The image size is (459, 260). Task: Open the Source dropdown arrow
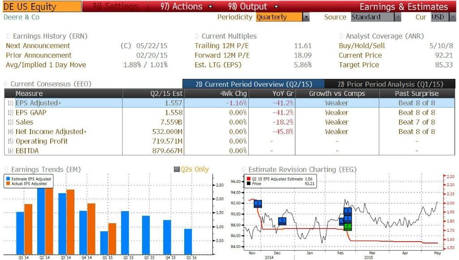[x=398, y=17]
